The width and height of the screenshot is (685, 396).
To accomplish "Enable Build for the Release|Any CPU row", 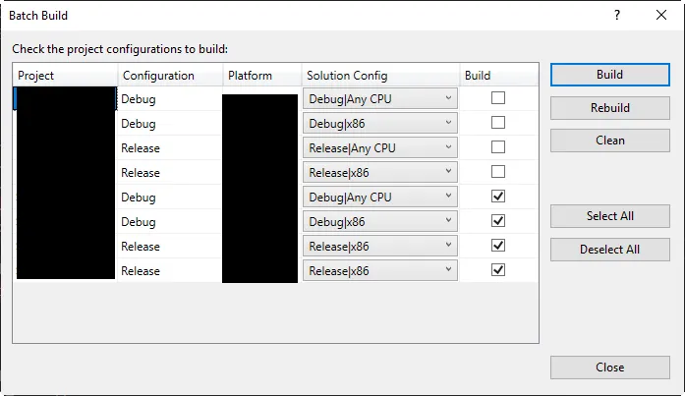I will 498,147.
